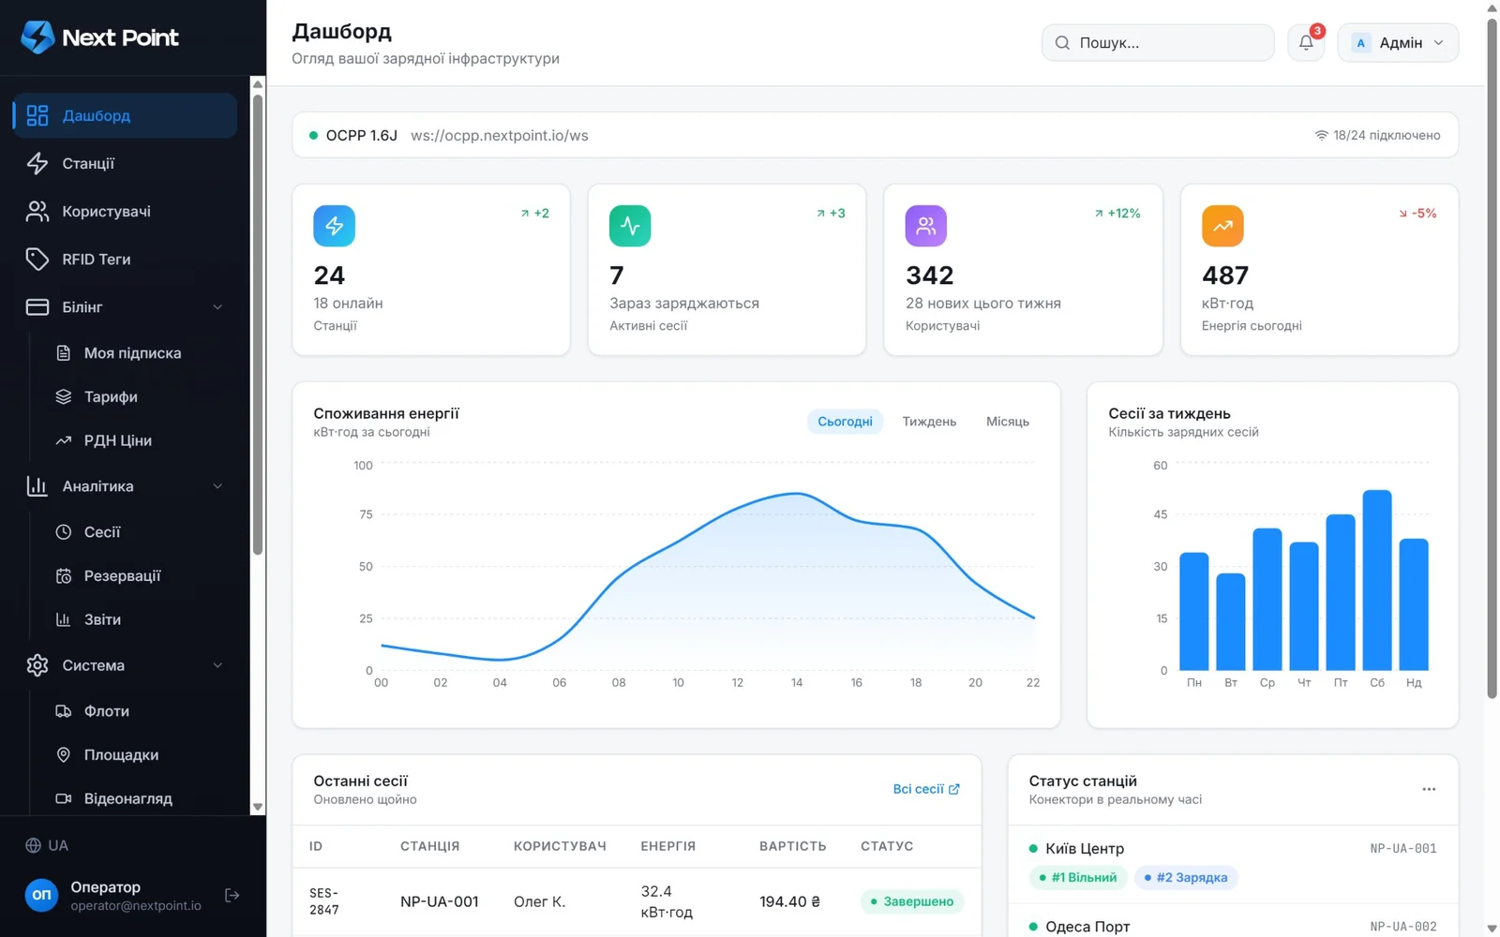Viewport: 1500px width, 937px height.
Task: Open Користувачі page
Action: 125,211
